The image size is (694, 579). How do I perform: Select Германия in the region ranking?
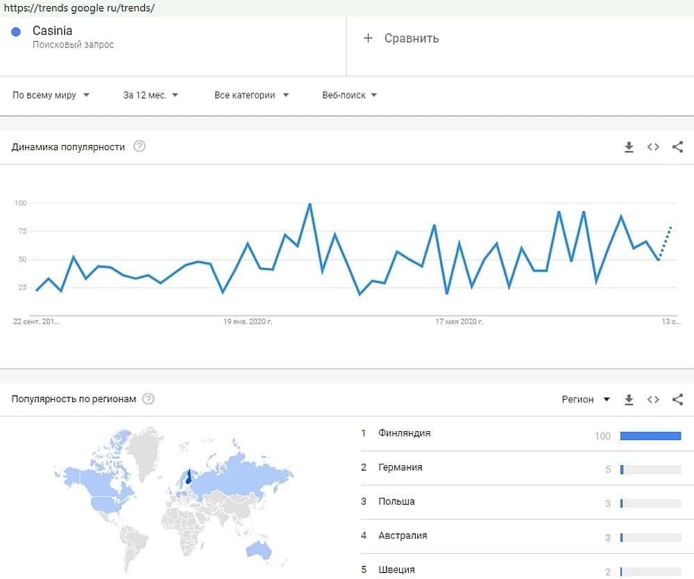400,467
